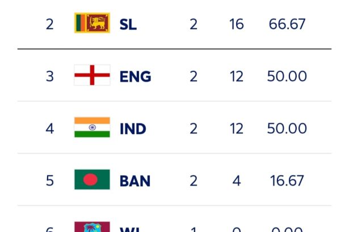Select the BAN team name
This screenshot has width=349, height=232.
(x=135, y=181)
